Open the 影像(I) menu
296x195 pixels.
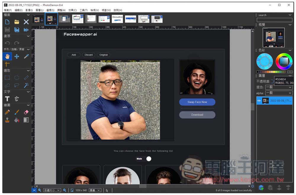click(29, 10)
